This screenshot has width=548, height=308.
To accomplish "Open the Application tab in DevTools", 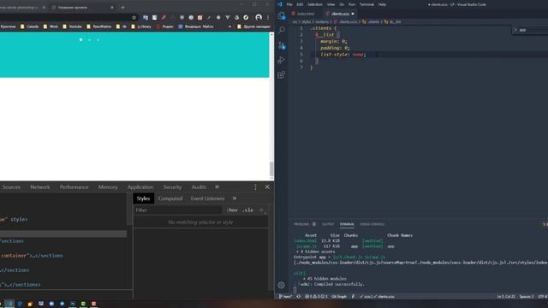I will click(140, 187).
